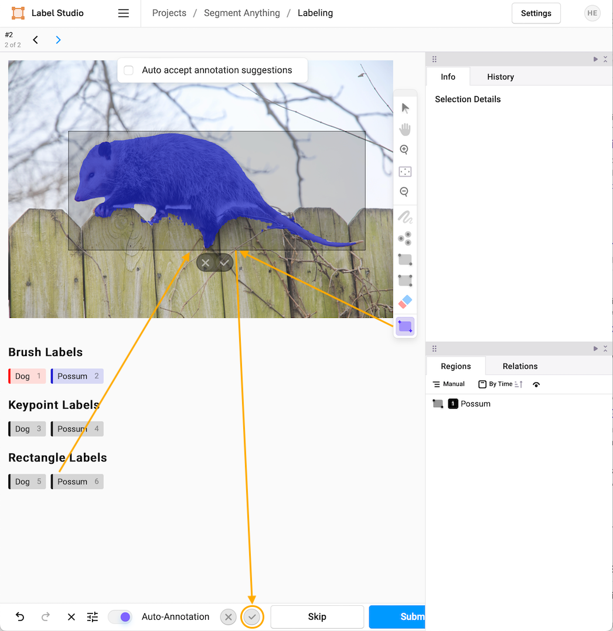Screen dimensions: 613x631
Task: Select Dog rectangle label
Action: (28, 481)
